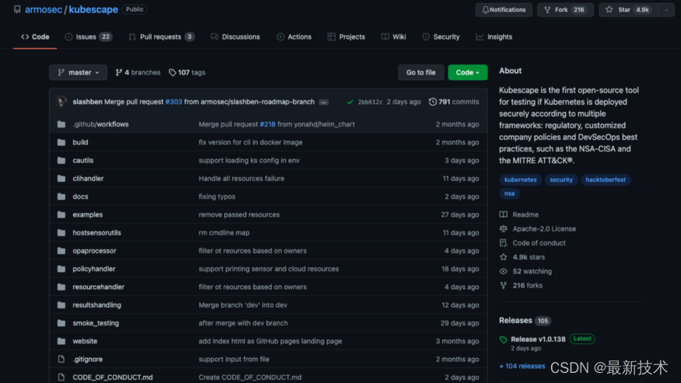Open pull request #303 link

pyautogui.click(x=174, y=102)
